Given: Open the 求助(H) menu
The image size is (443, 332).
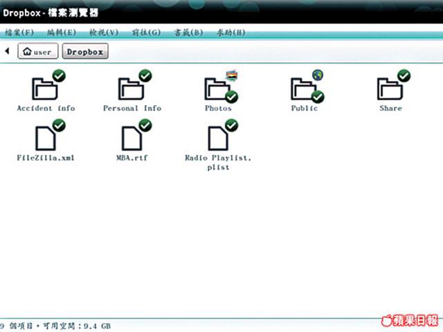Looking at the screenshot, I should pos(231,33).
